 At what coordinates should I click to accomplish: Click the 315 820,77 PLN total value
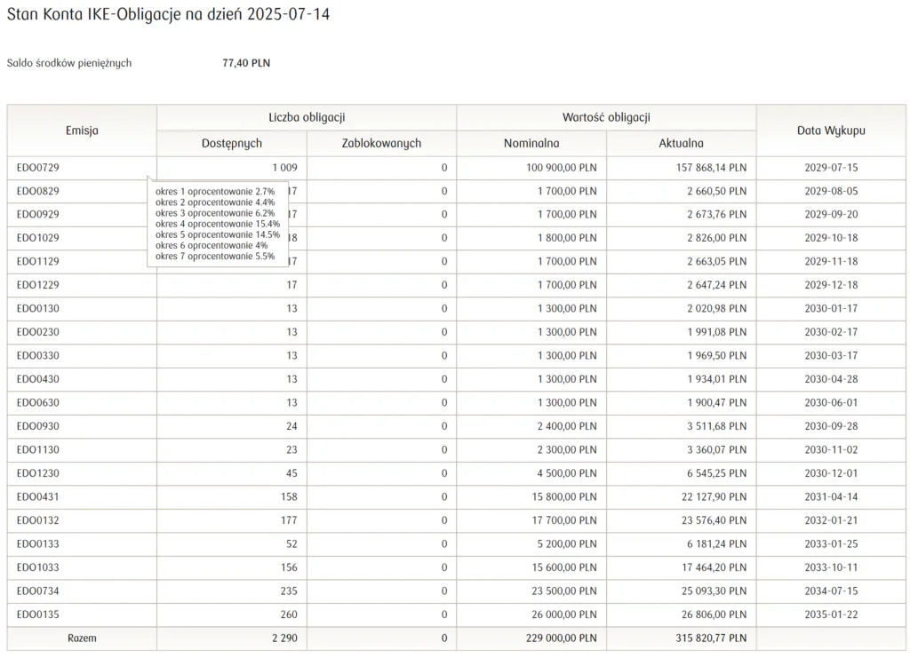pyautogui.click(x=708, y=638)
